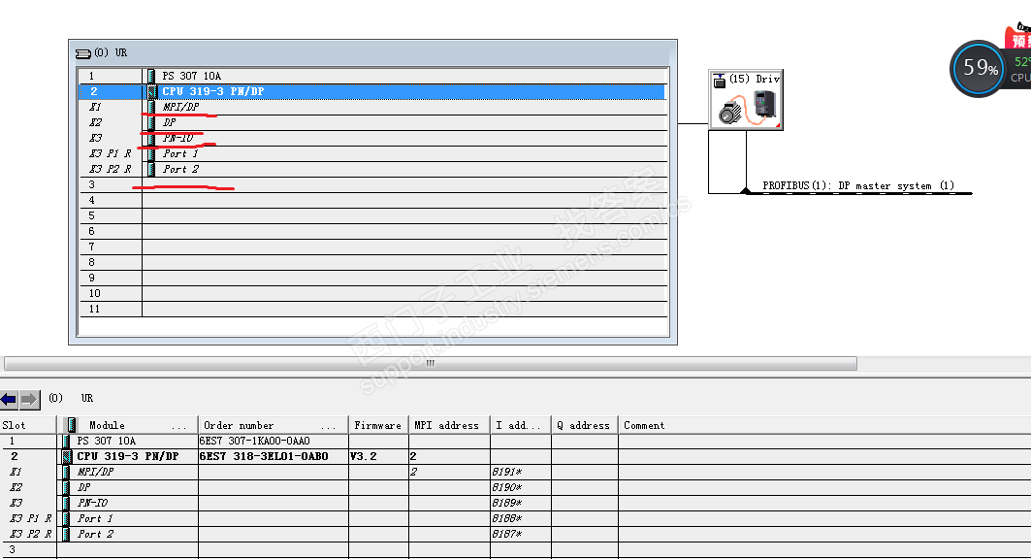Image resolution: width=1031 pixels, height=559 pixels.
Task: Click the MPI address column header
Action: point(449,425)
